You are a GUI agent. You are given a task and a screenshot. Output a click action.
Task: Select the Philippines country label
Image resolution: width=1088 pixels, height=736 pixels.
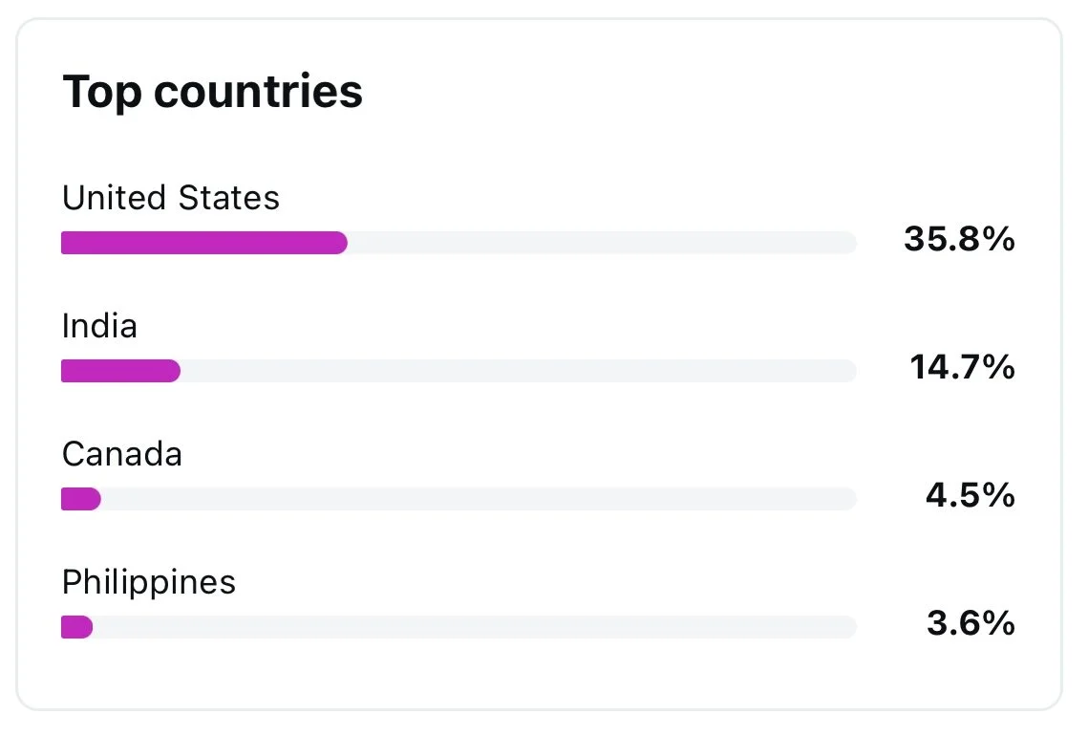pos(148,582)
